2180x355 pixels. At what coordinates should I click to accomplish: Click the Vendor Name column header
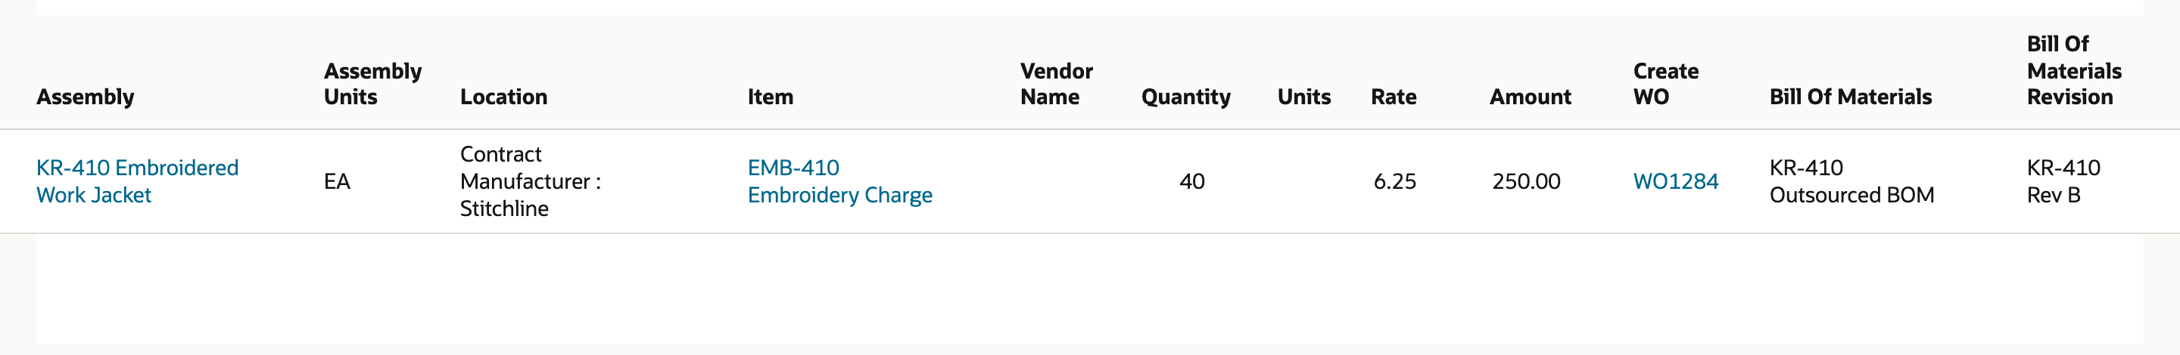tap(1056, 84)
